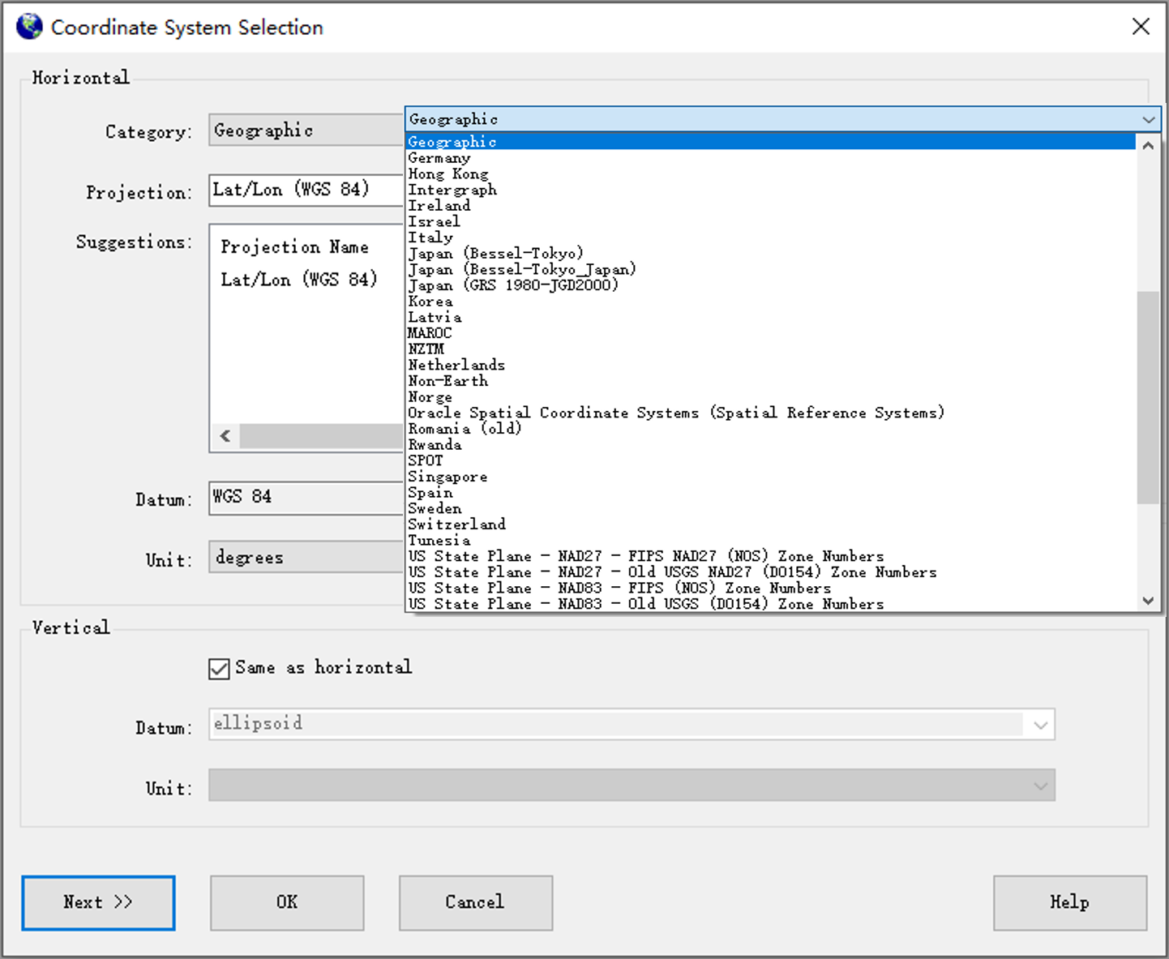1169x959 pixels.
Task: Choose Romania (old) entry
Action: pyautogui.click(x=770, y=429)
